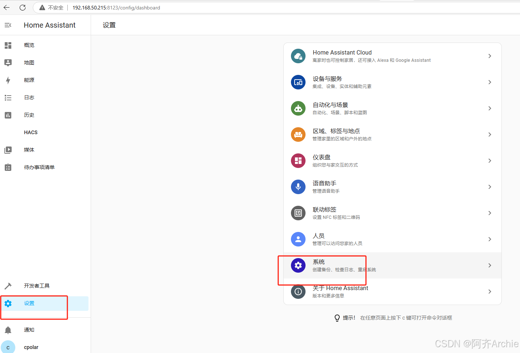Image resolution: width=520 pixels, height=353 pixels.
Task: Open 仪表盘 settings
Action: click(393, 161)
